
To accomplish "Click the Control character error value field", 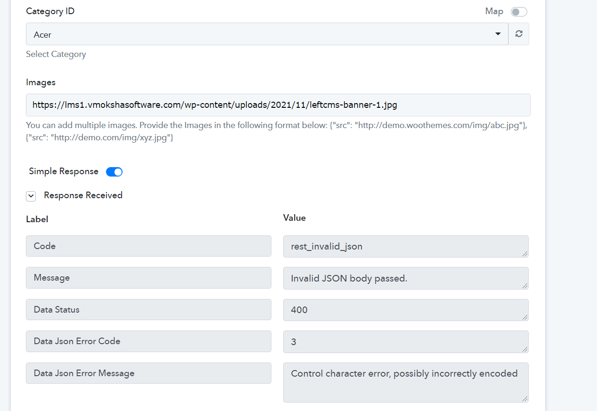I will [406, 382].
